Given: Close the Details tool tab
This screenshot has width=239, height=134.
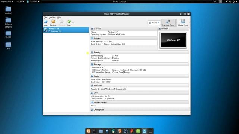Looking at the screenshot, I should tap(159, 23).
